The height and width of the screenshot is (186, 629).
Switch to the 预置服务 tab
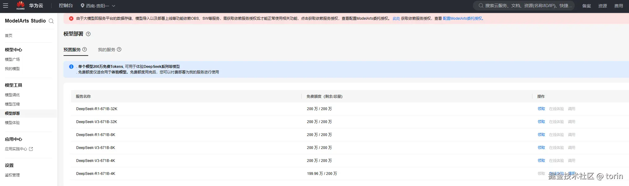coord(72,50)
